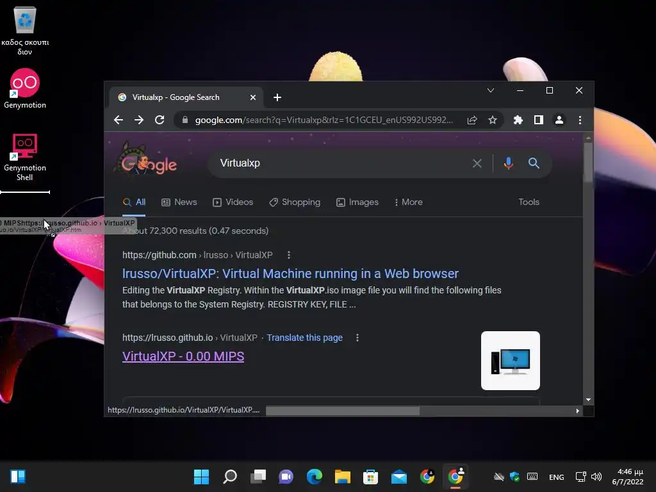Open options for github.com result
Image resolution: width=656 pixels, height=492 pixels.
(x=289, y=255)
